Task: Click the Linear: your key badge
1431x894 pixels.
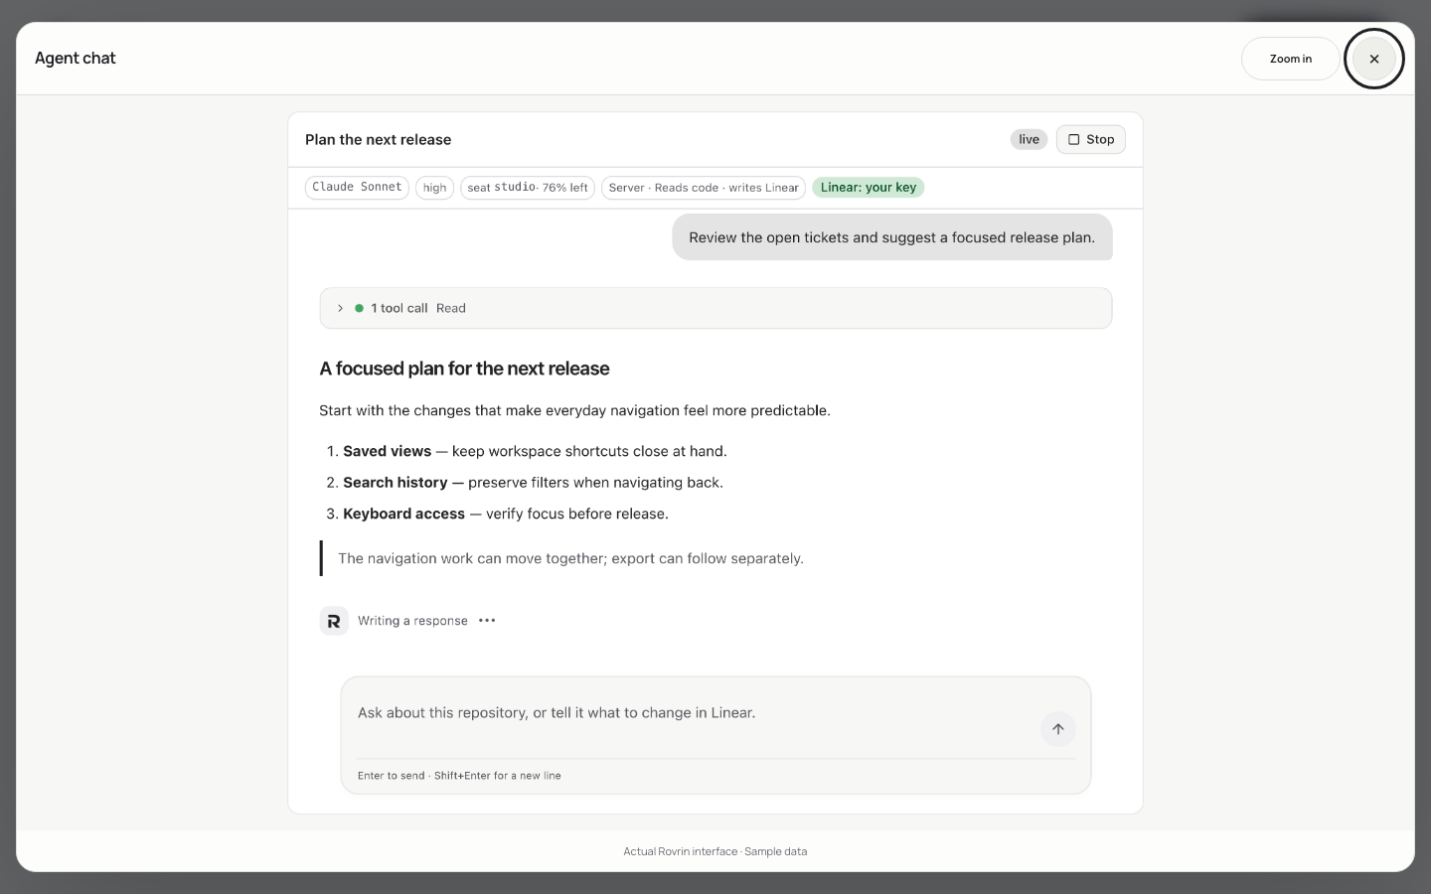Action: coord(869,187)
